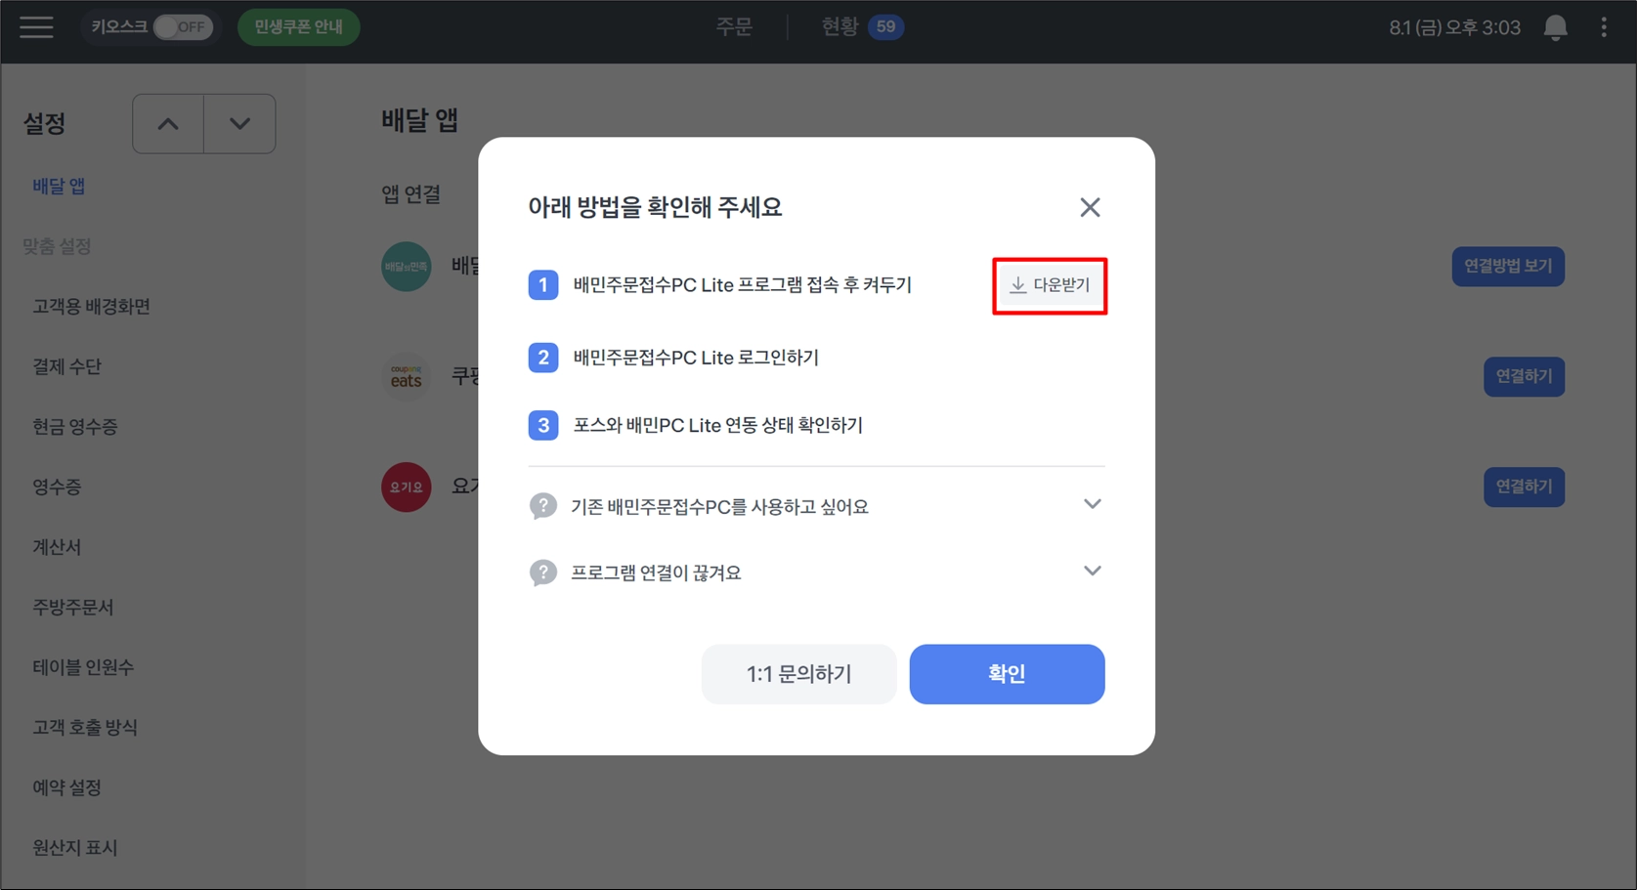The height and width of the screenshot is (890, 1637).
Task: Switch to the 주문 tab
Action: pyautogui.click(x=734, y=27)
